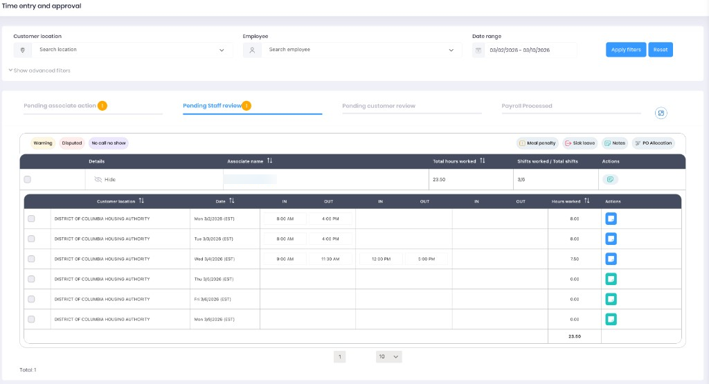Viewport: 709px width, 384px height.
Task: Open notes for Mon 3/9/2026 row
Action: point(611,319)
